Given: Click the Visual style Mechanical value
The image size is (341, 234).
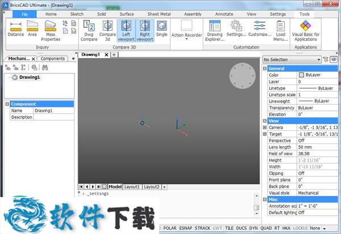Looking at the screenshot, I should 318,193.
